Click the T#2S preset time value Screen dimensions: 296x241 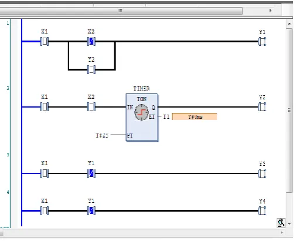(102, 135)
